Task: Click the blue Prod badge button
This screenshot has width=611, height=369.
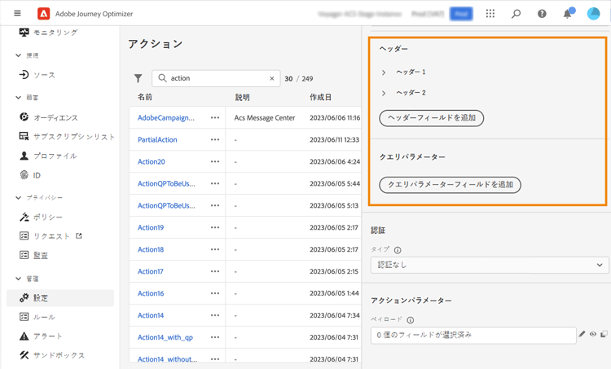Action: coord(461,14)
